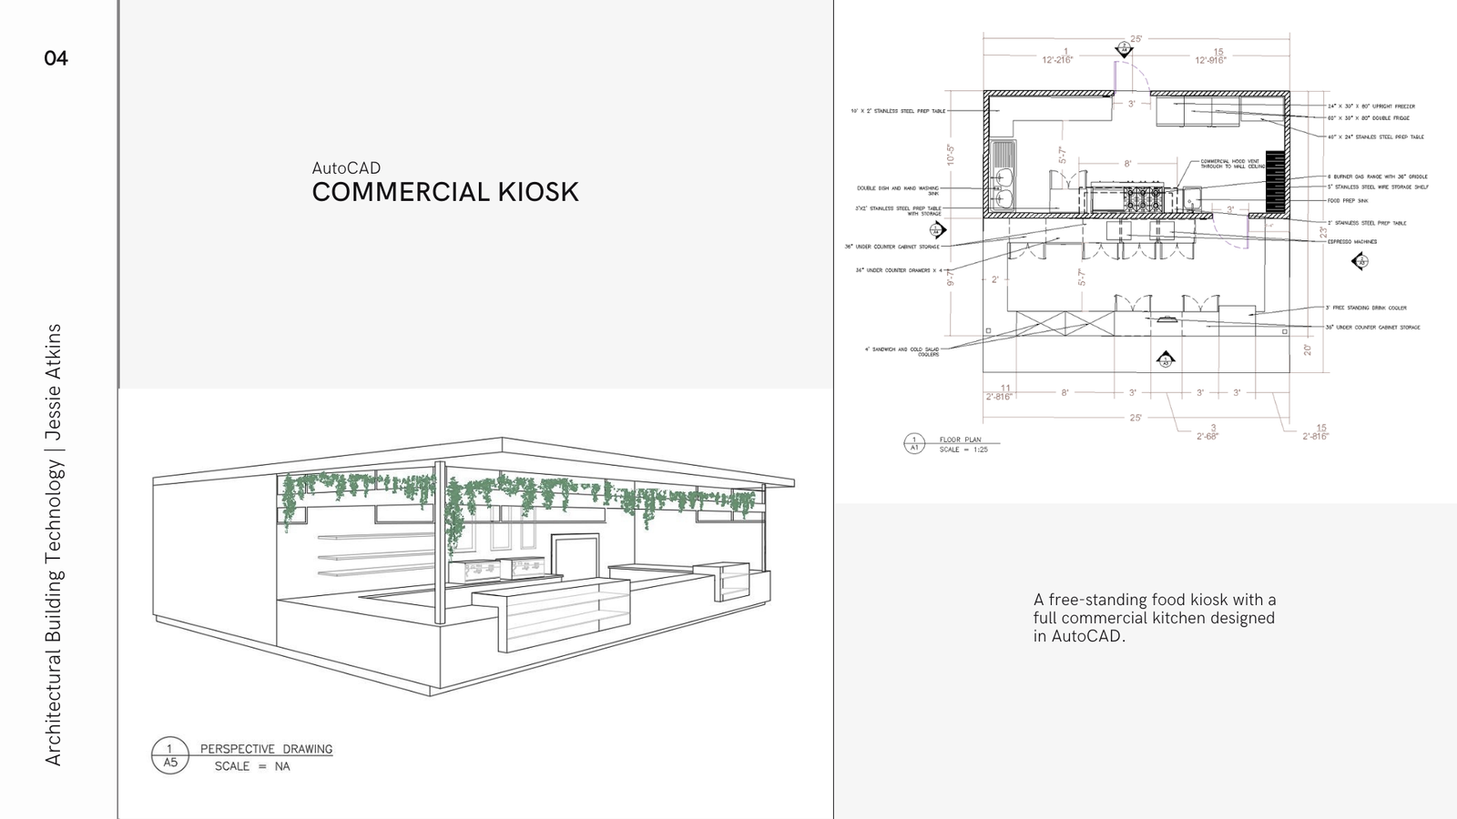Viewport: 1457px width, 819px height.
Task: Click the elevation marker under the prep table with storage label
Action: pos(938,230)
